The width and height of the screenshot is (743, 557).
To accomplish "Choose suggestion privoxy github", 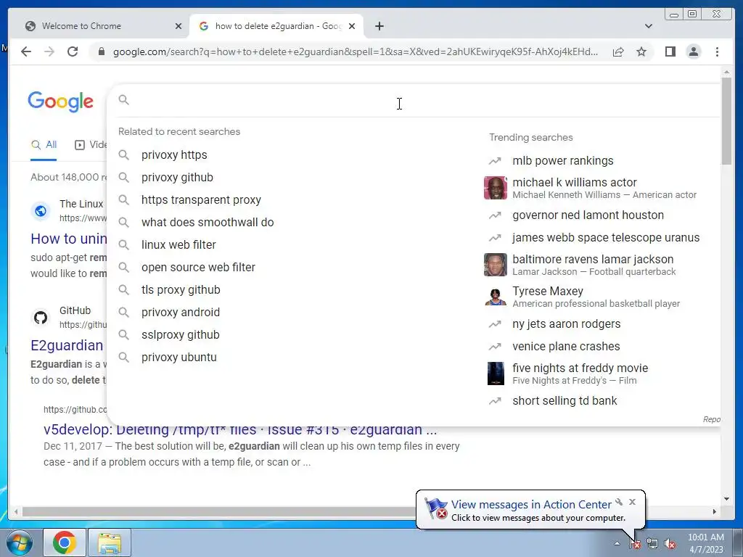I will (177, 178).
